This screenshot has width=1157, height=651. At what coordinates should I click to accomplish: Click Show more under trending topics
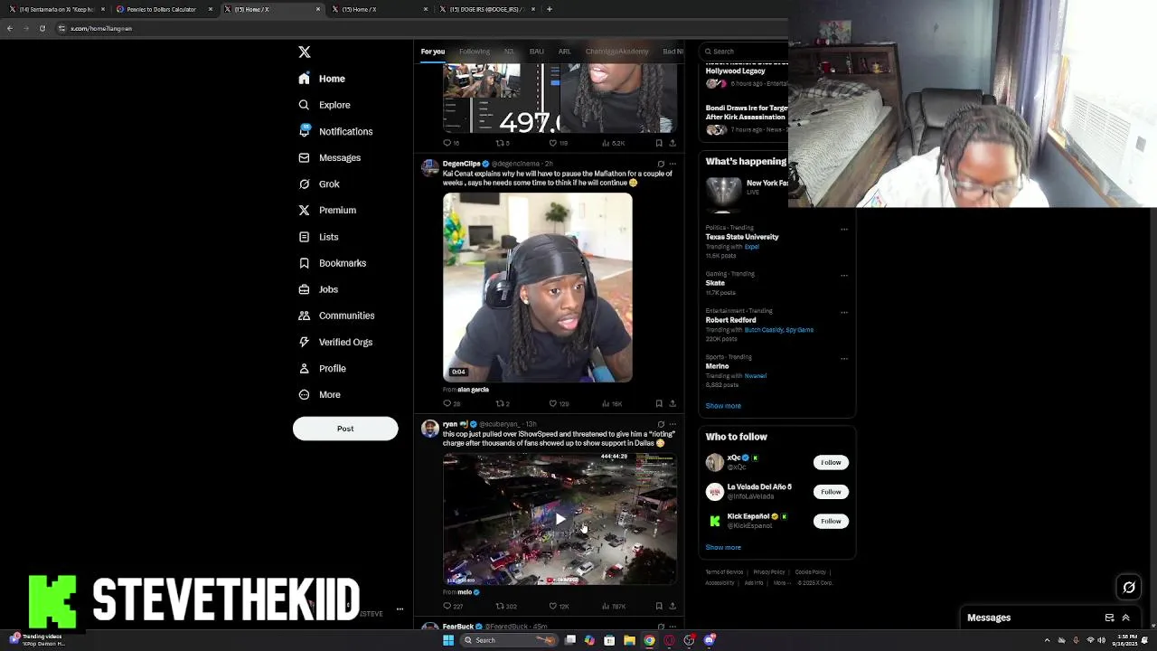click(x=723, y=406)
